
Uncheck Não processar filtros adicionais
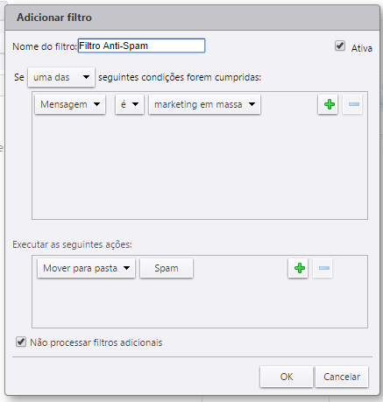[21, 342]
